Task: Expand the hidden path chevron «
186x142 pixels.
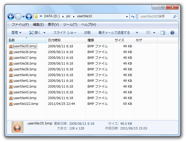Action: click(41, 16)
